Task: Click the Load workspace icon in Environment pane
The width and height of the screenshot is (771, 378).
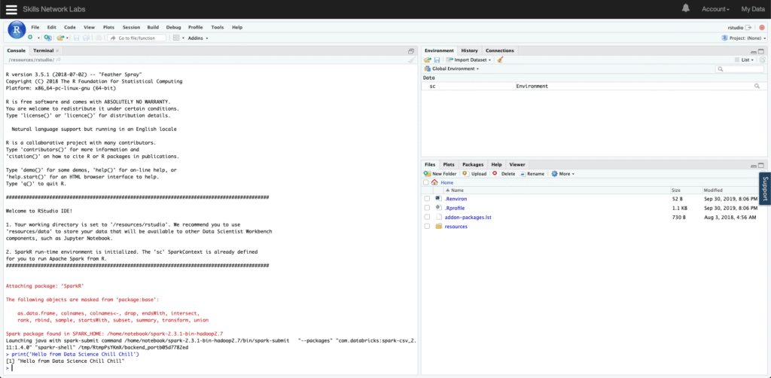Action: (x=428, y=59)
